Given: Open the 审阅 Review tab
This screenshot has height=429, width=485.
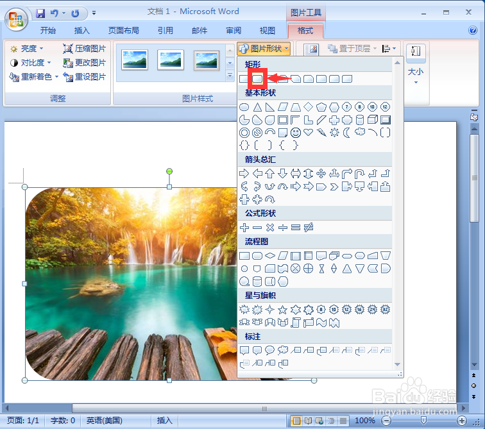Looking at the screenshot, I should 234,30.
